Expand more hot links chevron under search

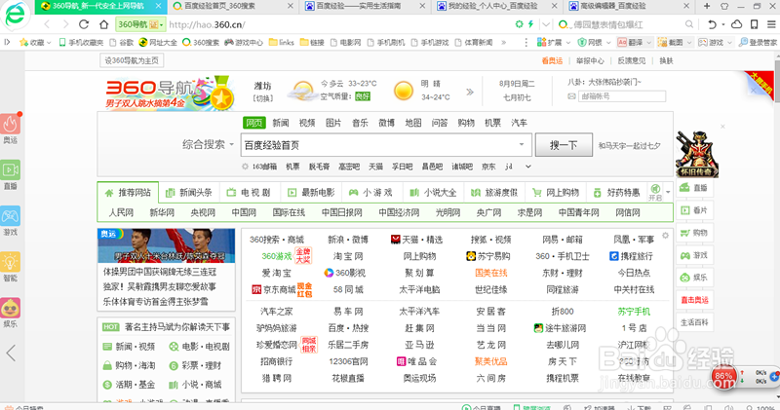tap(528, 167)
